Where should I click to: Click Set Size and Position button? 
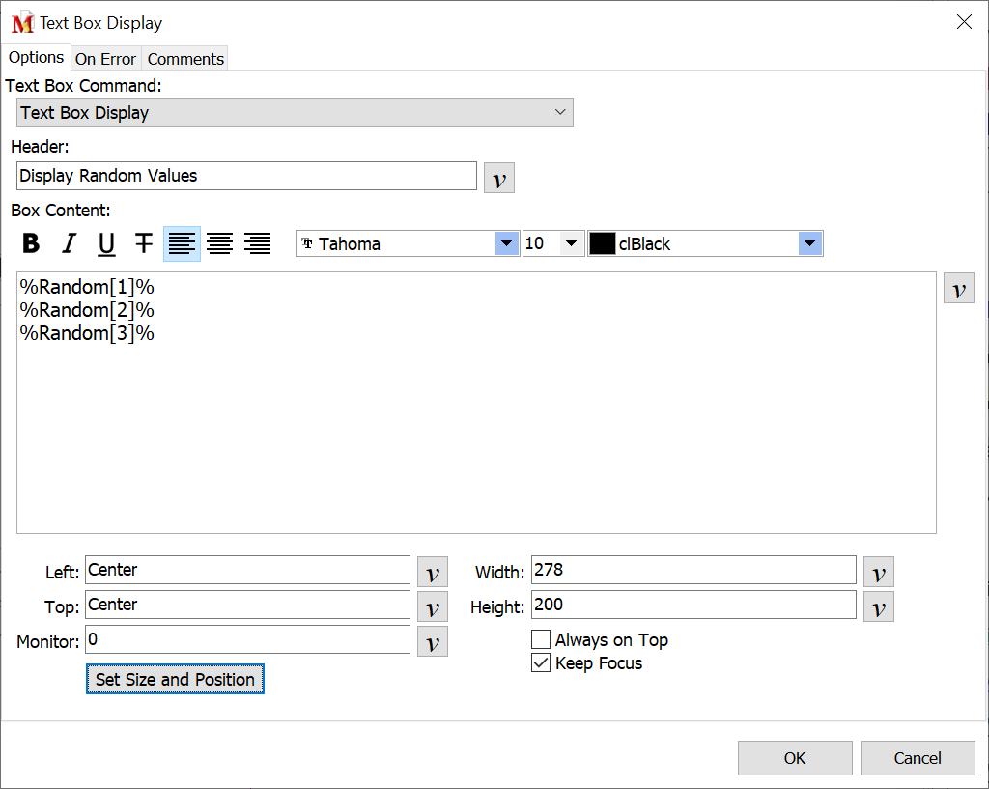click(175, 680)
